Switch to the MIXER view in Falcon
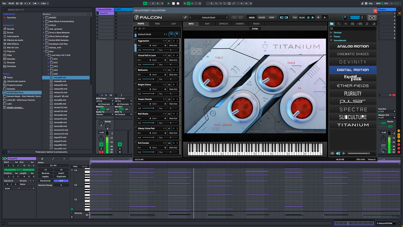 click(x=262, y=17)
